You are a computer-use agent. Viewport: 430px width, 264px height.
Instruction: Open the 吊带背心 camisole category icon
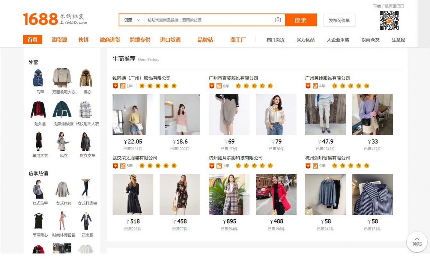[38, 221]
